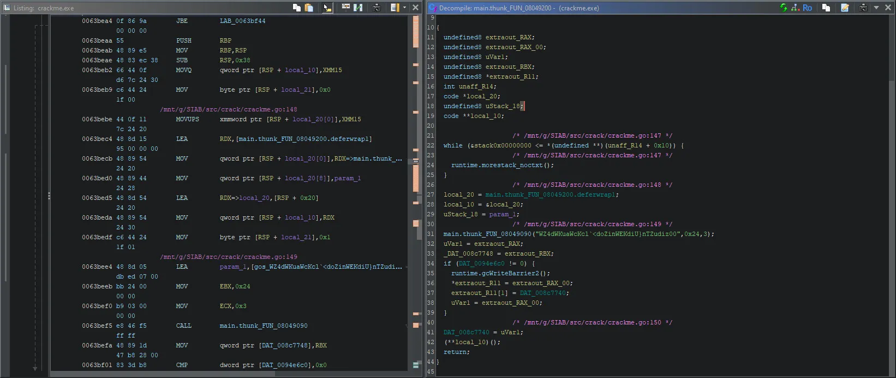Click address 0063bef5 in the listing
This screenshot has width=896, height=378.
click(97, 326)
